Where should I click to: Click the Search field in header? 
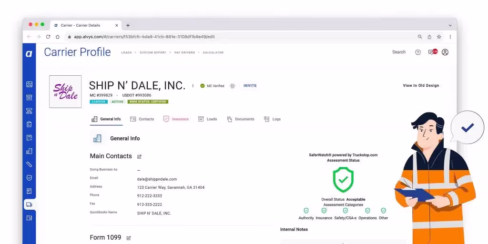[399, 52]
